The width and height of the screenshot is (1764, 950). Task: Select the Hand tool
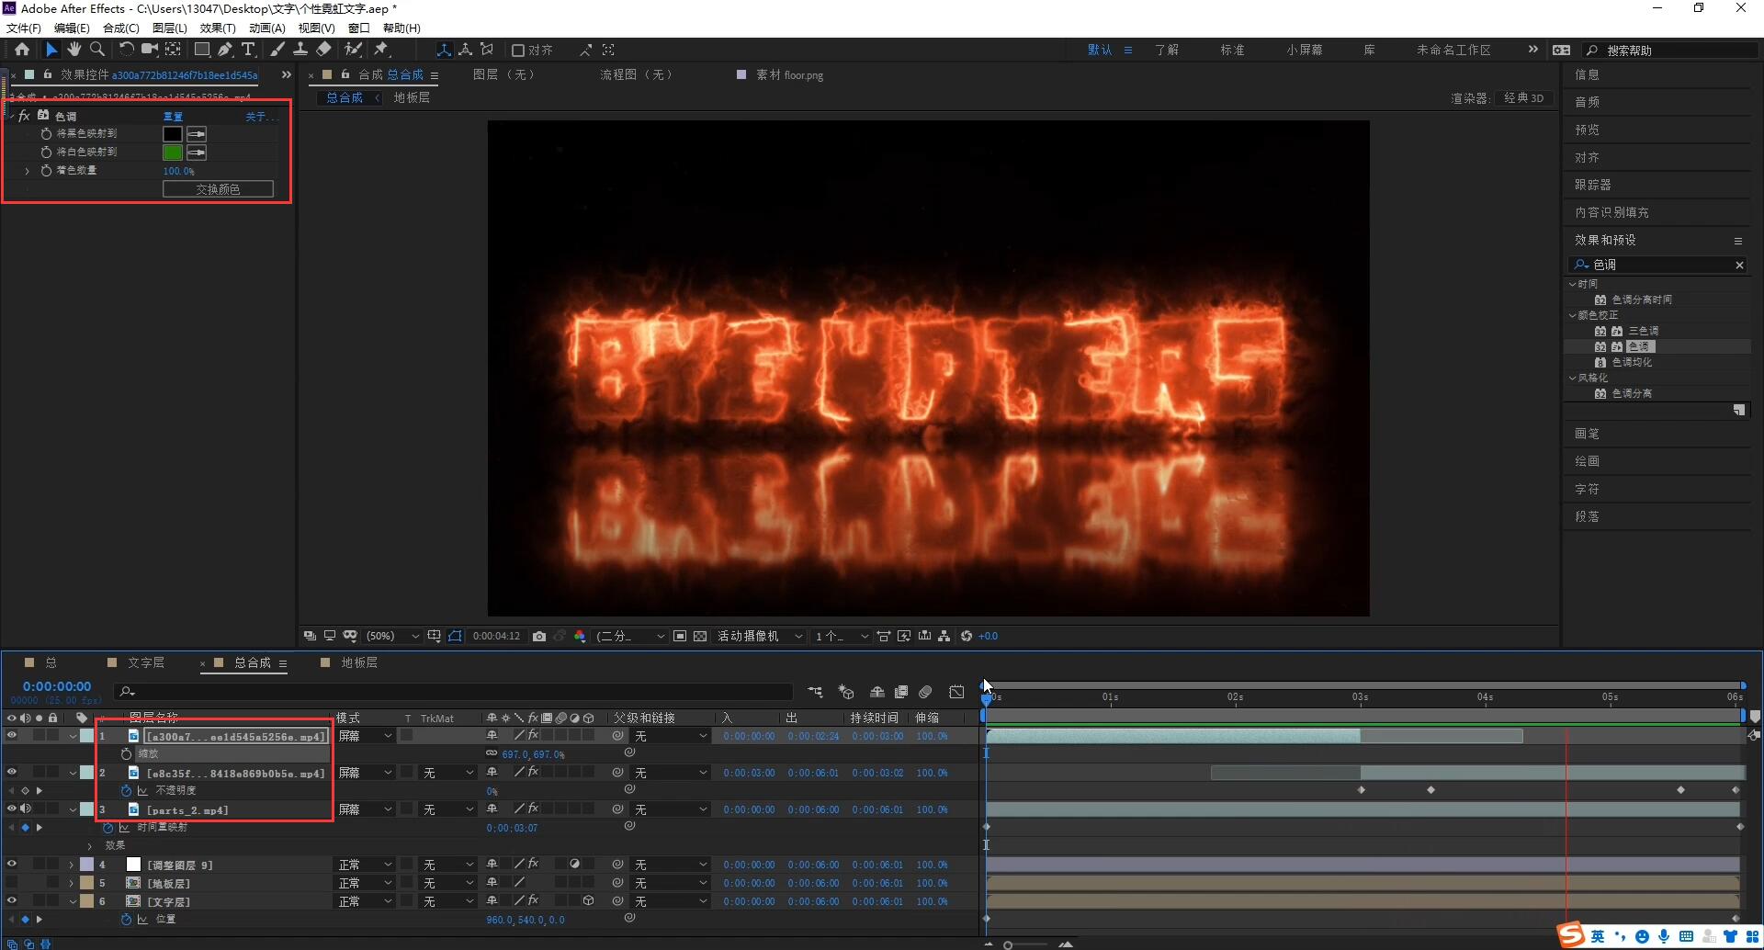[x=74, y=50]
